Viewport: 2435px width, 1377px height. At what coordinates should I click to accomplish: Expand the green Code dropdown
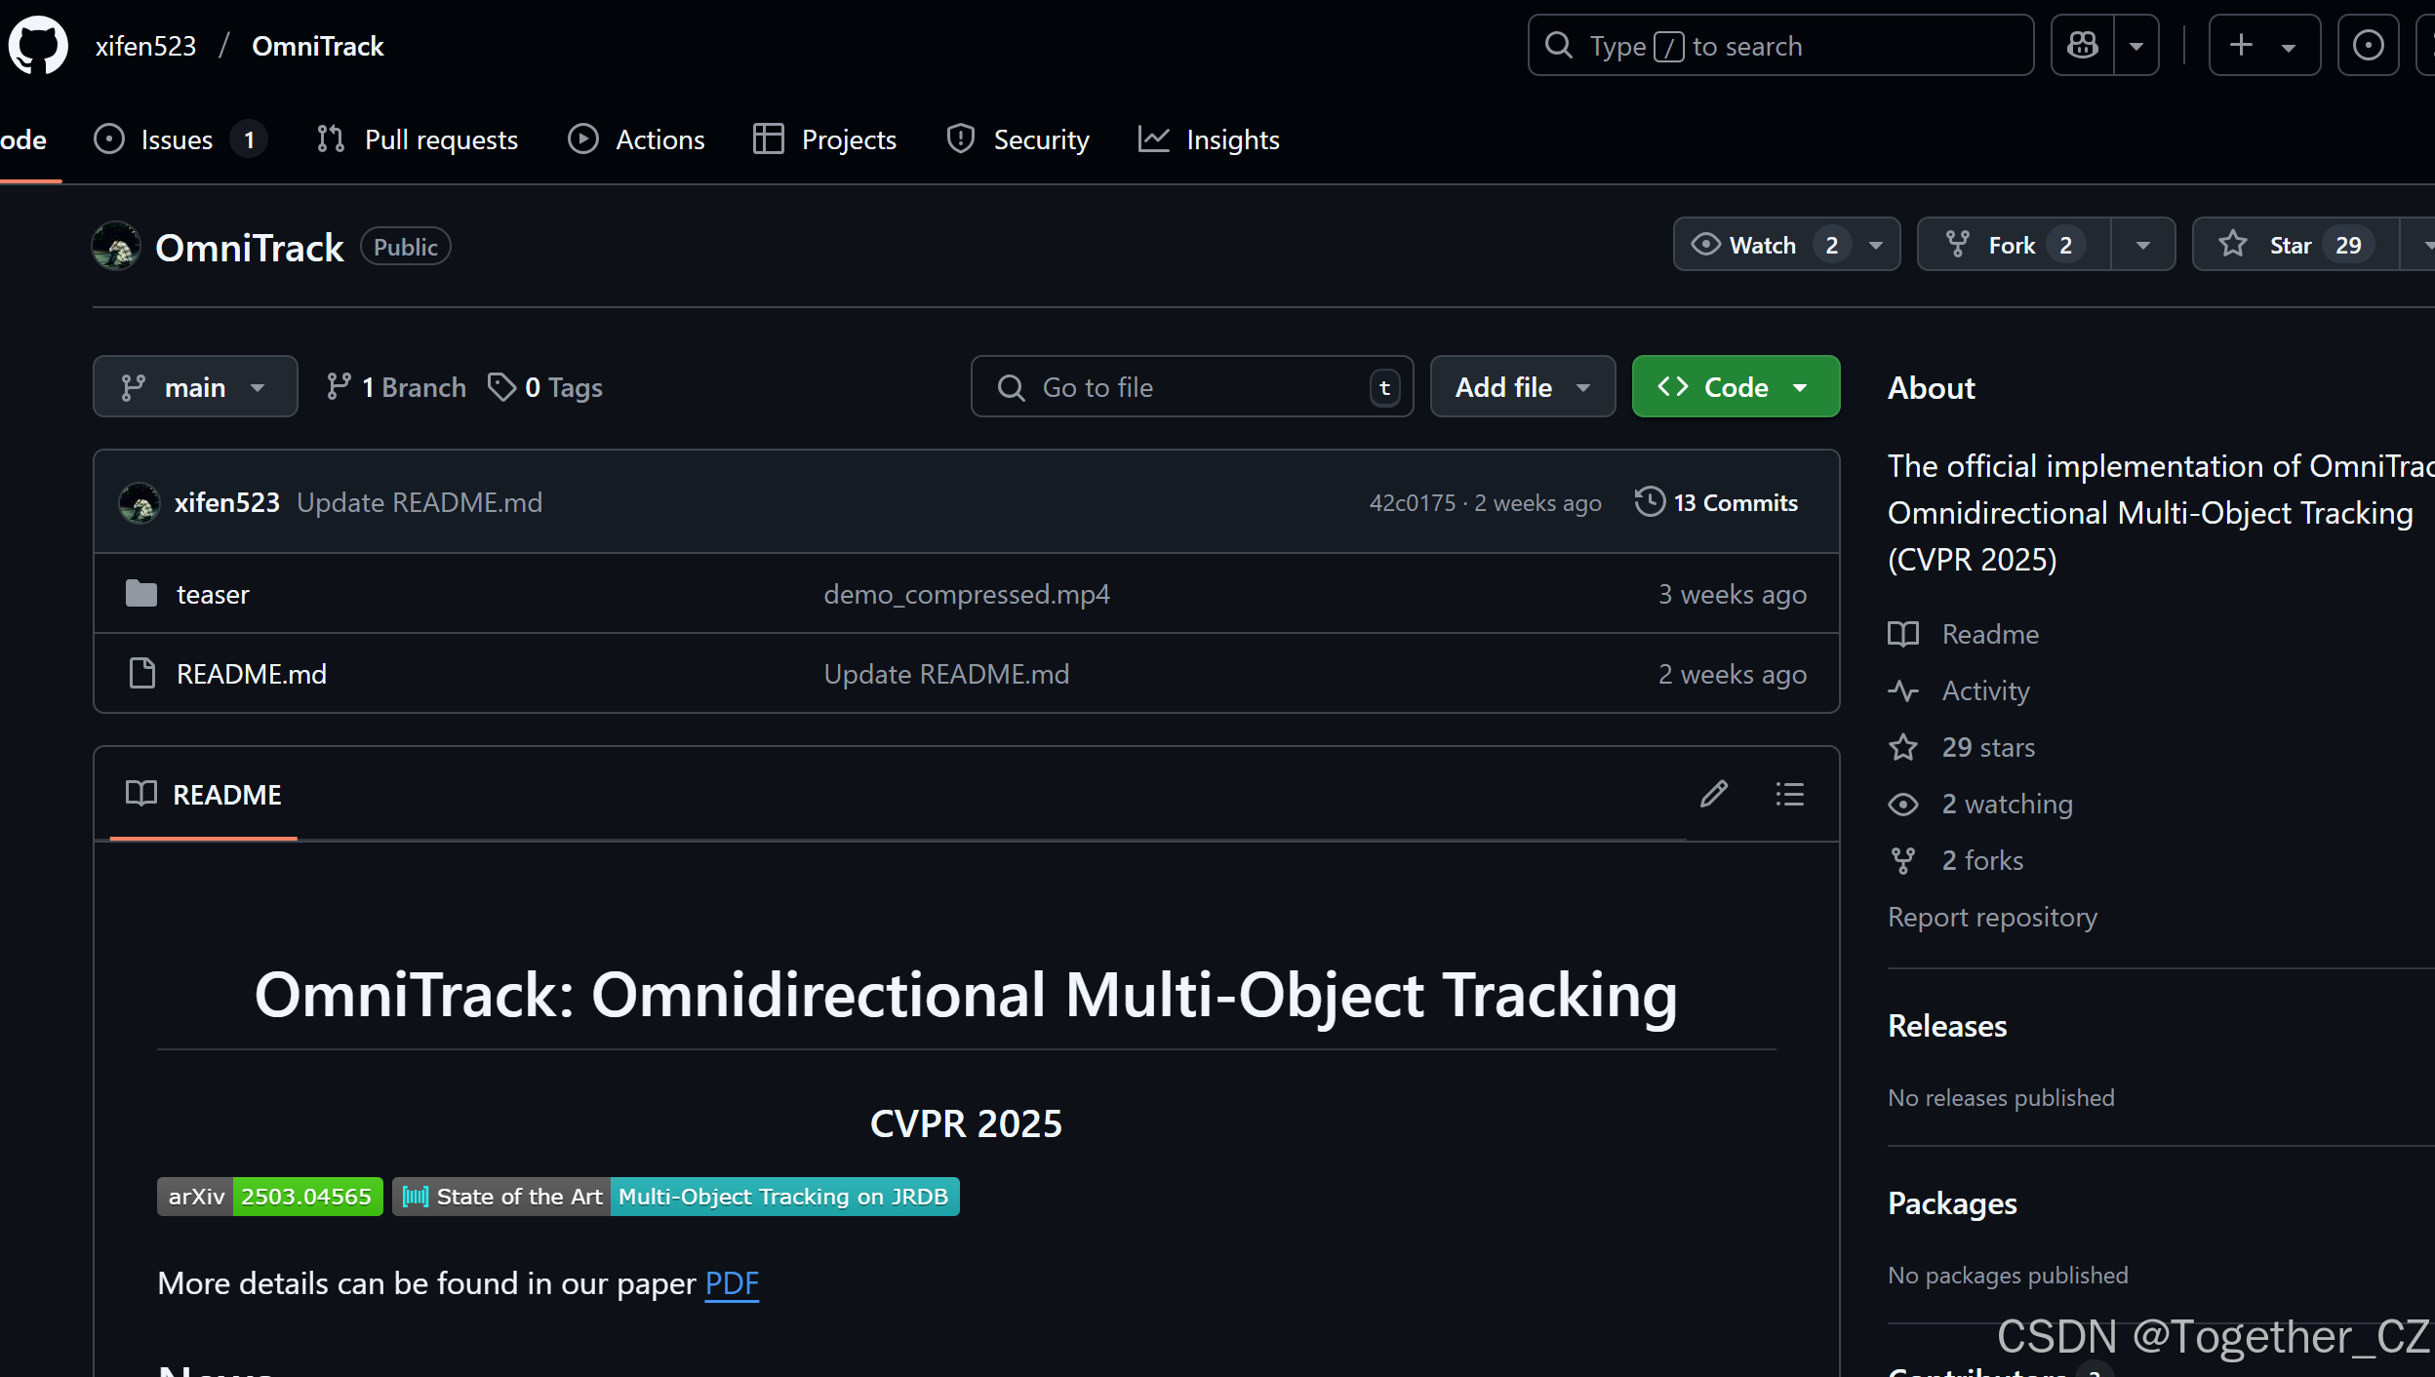(x=1736, y=387)
